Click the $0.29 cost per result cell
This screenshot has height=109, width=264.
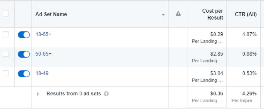click(217, 34)
